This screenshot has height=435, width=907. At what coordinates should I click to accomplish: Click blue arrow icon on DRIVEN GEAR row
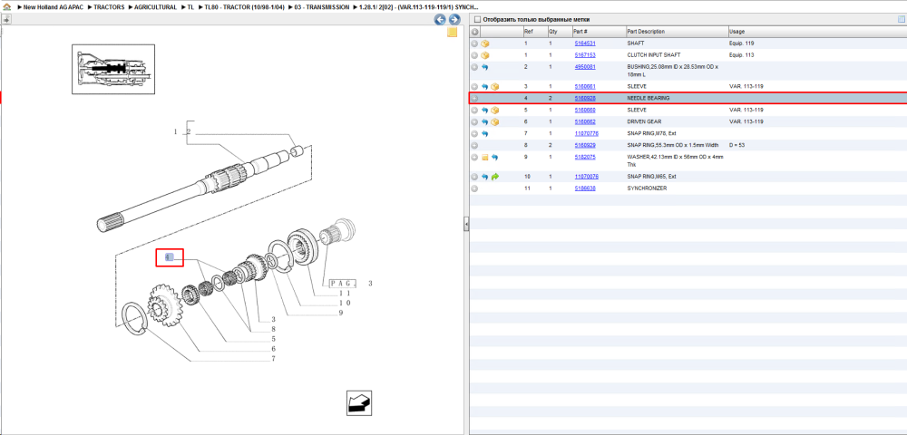(484, 122)
